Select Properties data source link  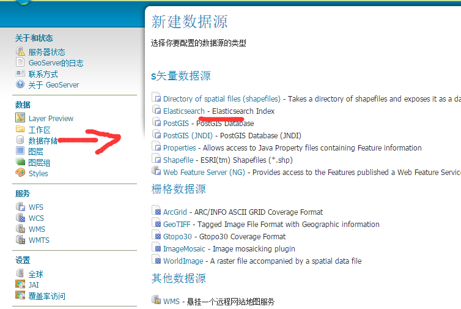click(x=179, y=147)
